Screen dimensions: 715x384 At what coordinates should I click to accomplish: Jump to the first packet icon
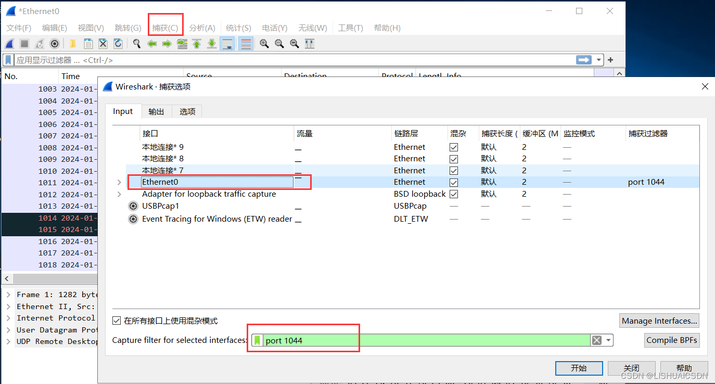[197, 44]
